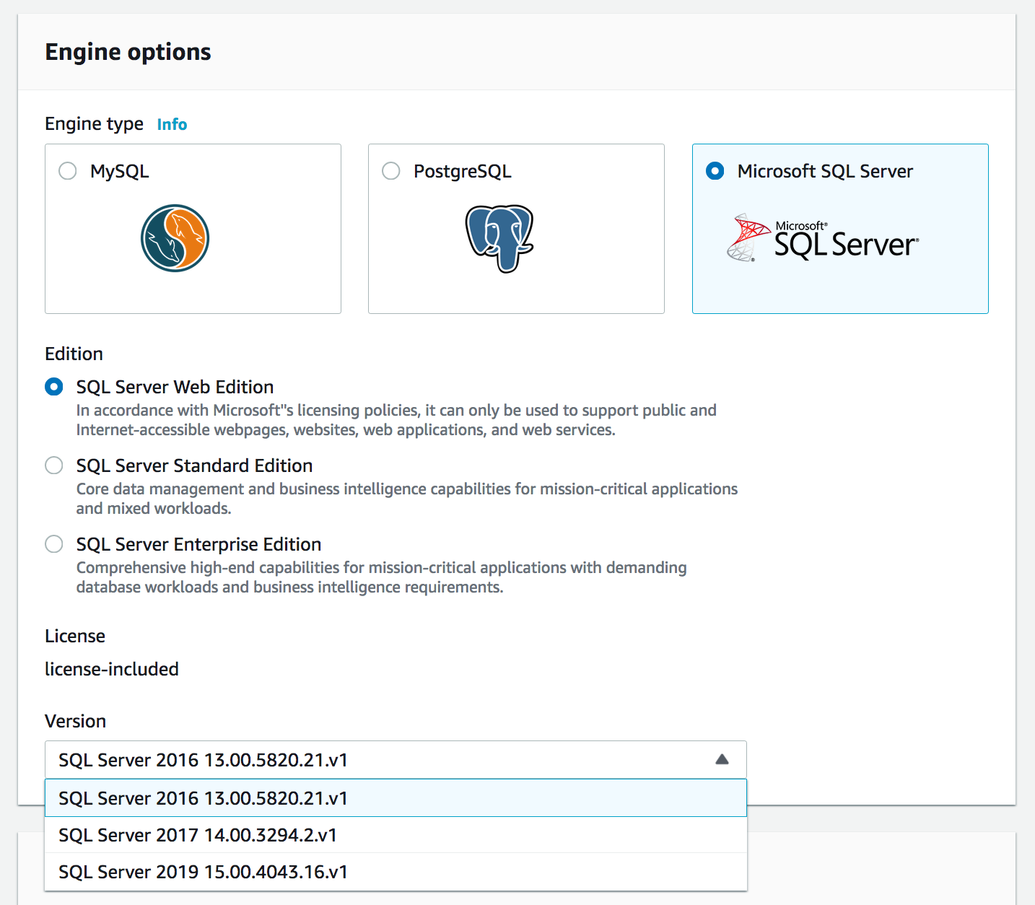The height and width of the screenshot is (905, 1035).
Task: Choose SQL Server Enterprise Edition radio button
Action: (54, 544)
